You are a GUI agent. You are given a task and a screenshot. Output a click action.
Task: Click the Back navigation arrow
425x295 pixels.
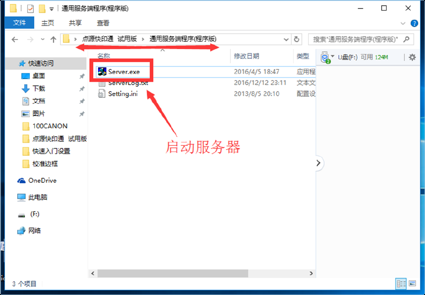point(15,40)
